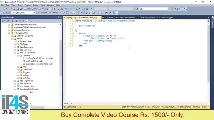Click the Save icon in the toolbar
The width and height of the screenshot is (214, 120).
tap(18, 9)
